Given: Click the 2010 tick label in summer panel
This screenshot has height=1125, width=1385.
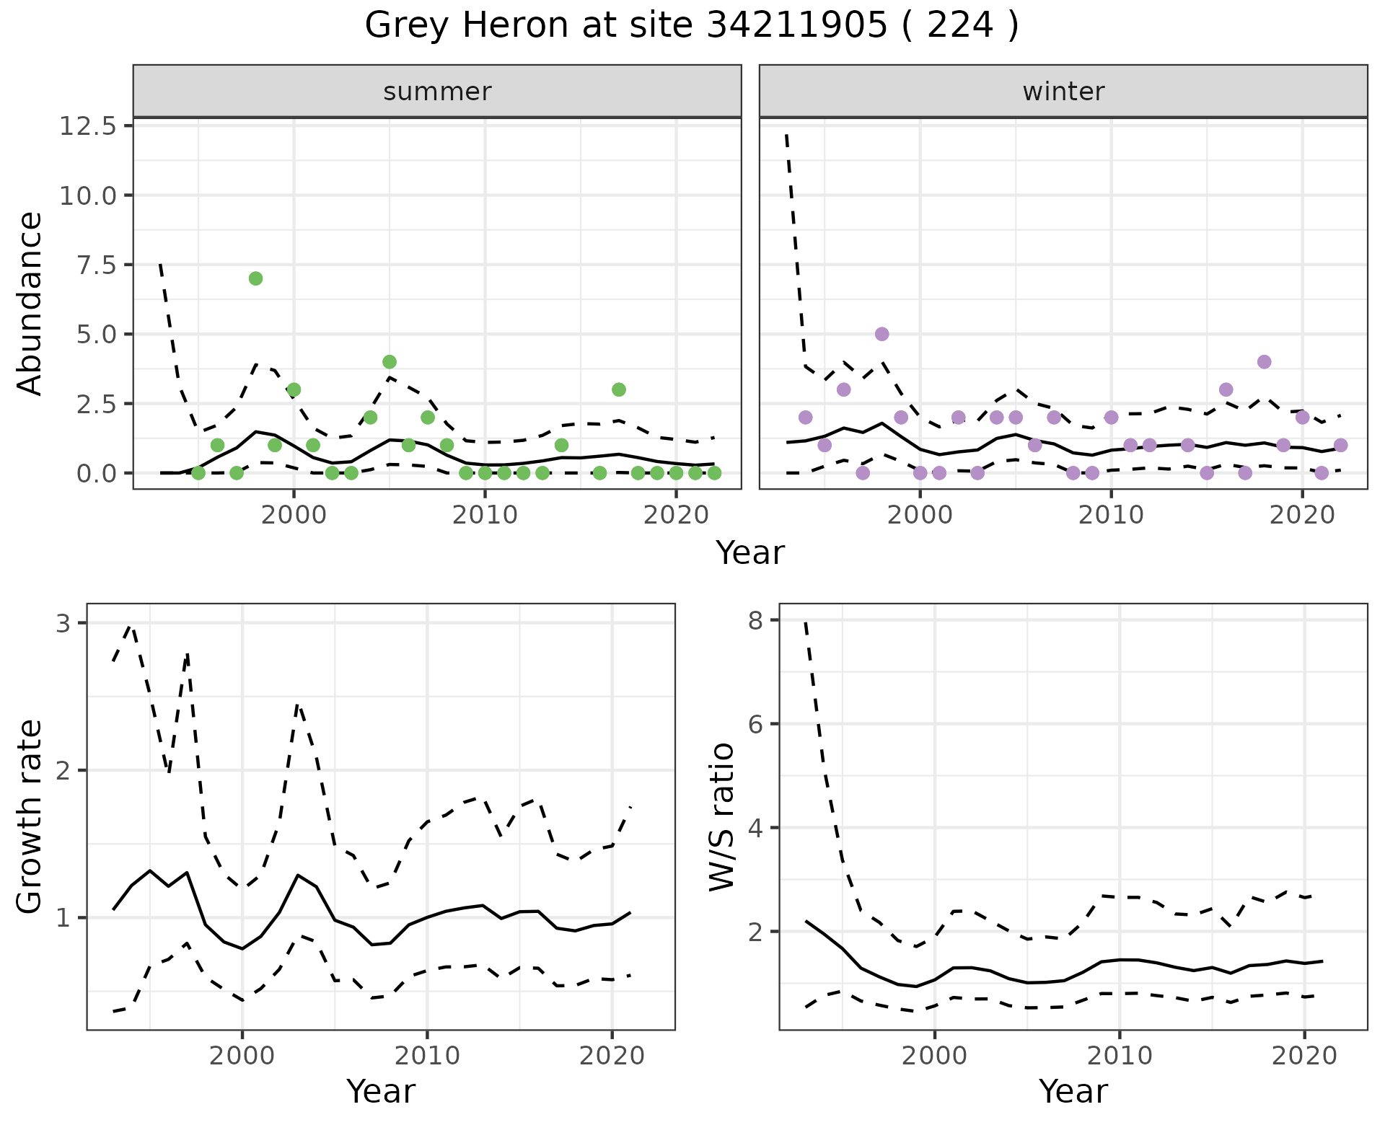Looking at the screenshot, I should (x=485, y=515).
